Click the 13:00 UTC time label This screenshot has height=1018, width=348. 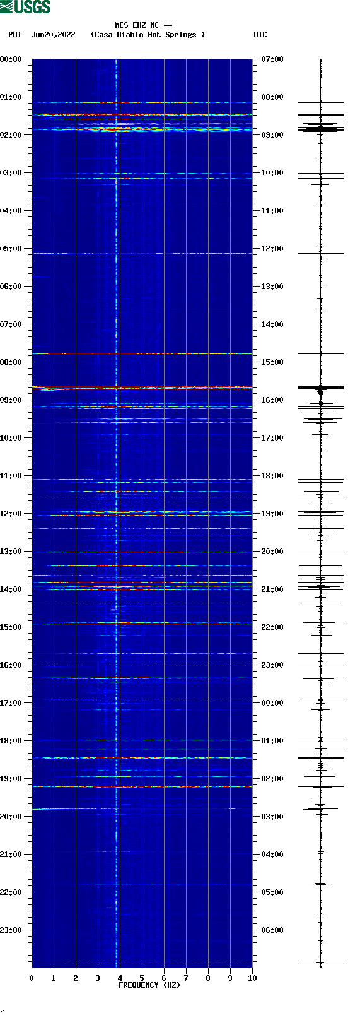coord(272,287)
